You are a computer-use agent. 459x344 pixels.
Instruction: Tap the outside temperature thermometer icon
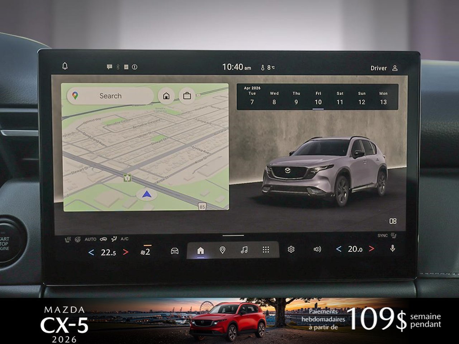262,67
